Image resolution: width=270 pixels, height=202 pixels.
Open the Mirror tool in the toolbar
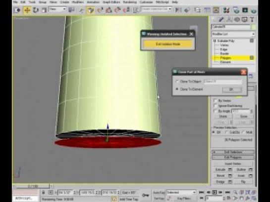click(x=178, y=10)
